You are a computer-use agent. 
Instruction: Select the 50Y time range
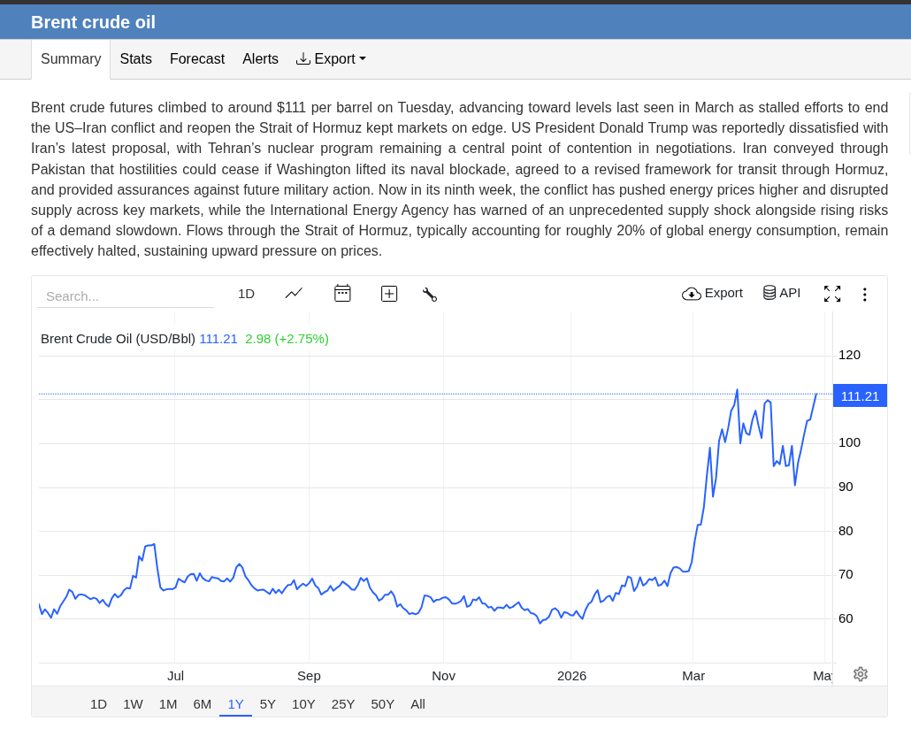[382, 704]
